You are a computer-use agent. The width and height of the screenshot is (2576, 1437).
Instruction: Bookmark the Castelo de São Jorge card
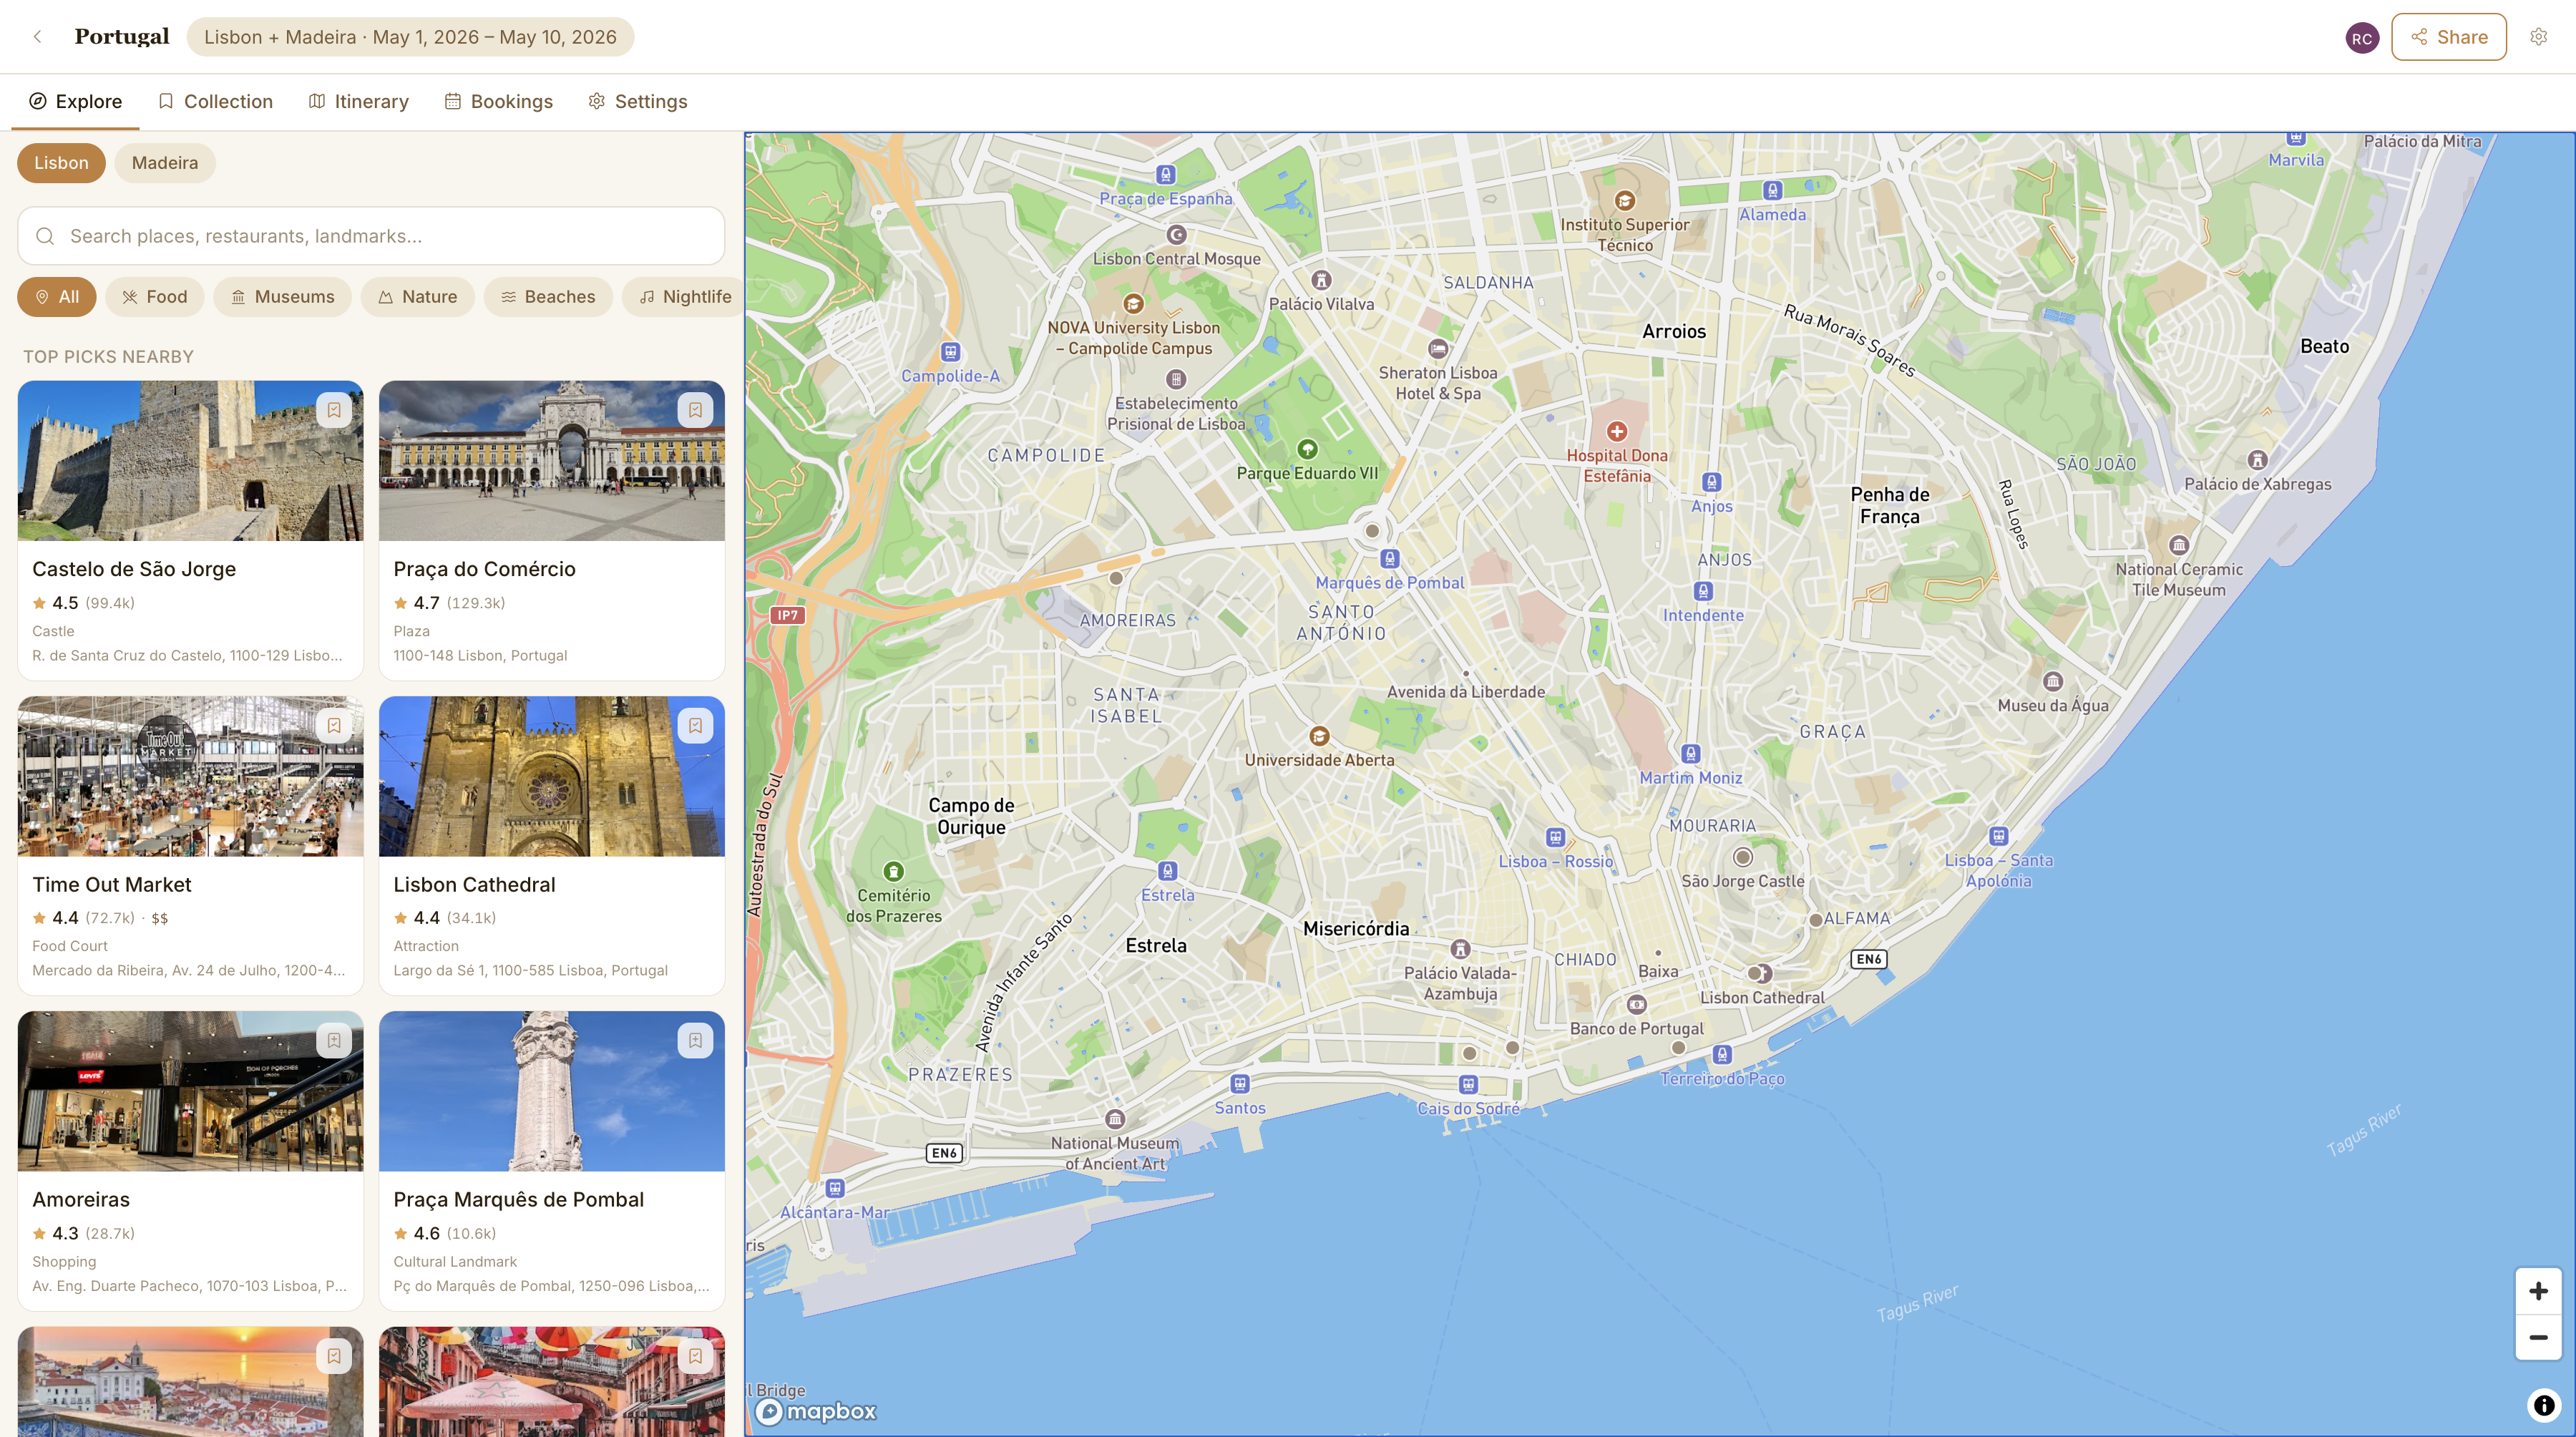(334, 409)
